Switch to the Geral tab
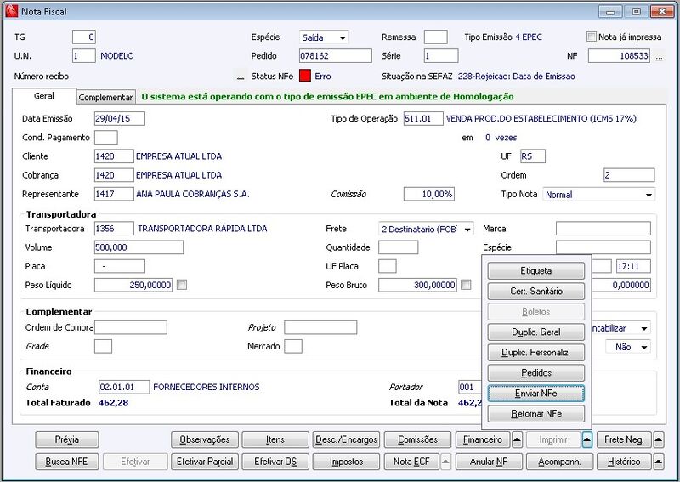 click(44, 96)
